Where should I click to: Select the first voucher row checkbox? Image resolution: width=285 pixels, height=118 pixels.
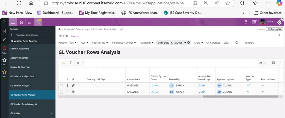[61, 85]
